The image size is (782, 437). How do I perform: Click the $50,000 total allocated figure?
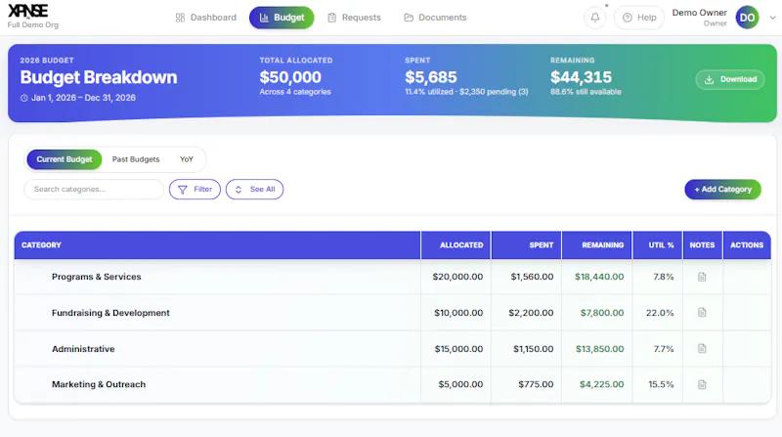(x=290, y=77)
